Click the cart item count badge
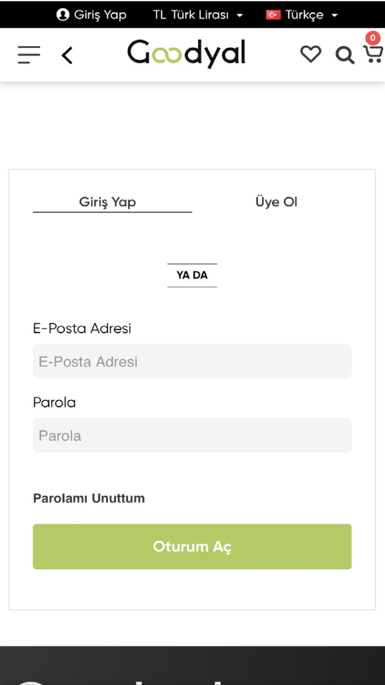Screen dimensions: 385x685 (x=373, y=38)
